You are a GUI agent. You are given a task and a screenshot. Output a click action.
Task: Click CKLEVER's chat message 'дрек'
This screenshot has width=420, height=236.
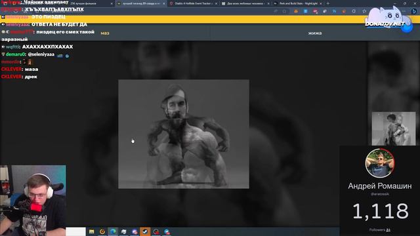click(31, 77)
